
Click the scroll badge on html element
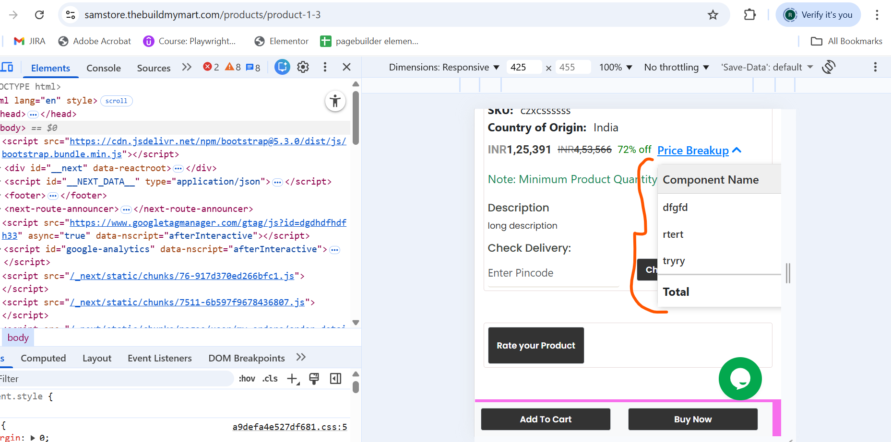click(117, 101)
